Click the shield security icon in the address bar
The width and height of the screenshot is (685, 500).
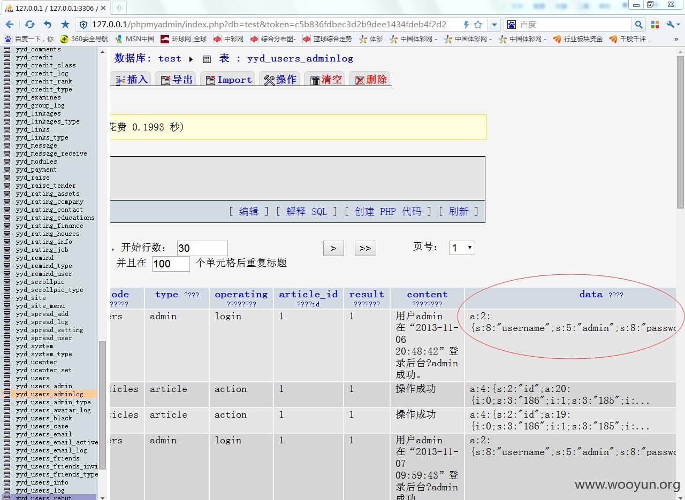click(83, 25)
